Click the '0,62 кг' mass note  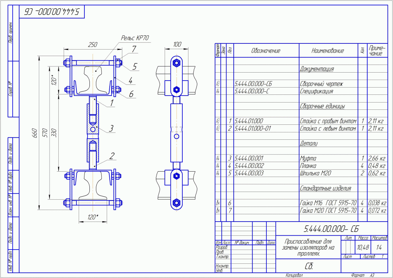[x=376, y=174]
